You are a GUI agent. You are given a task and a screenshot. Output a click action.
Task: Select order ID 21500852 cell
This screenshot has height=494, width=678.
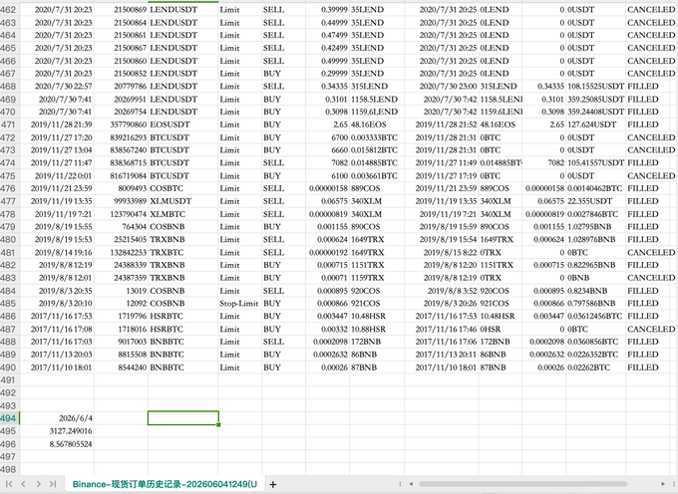tap(121, 74)
